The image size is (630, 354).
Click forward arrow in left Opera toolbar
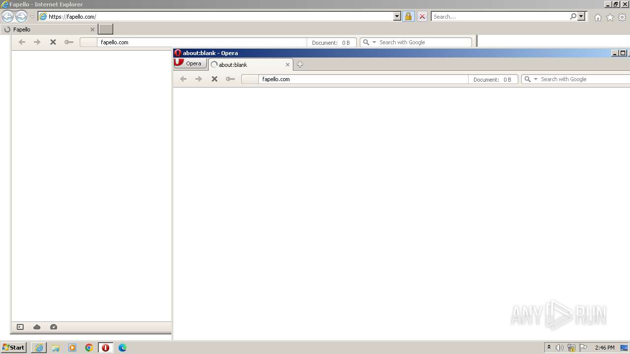click(x=37, y=42)
